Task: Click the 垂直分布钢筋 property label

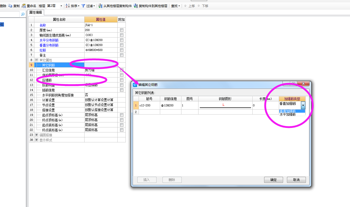Action: tap(49, 45)
